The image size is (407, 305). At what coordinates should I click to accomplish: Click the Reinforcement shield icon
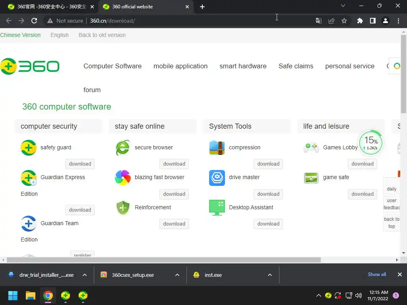tap(123, 207)
